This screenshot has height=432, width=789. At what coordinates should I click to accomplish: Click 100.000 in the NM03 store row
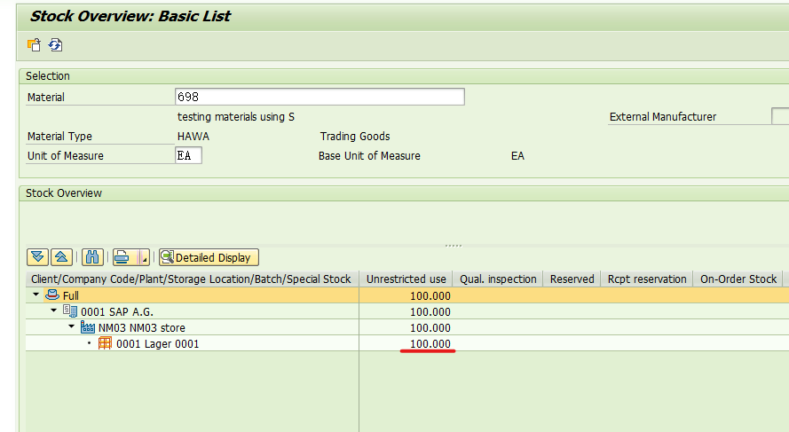(430, 328)
